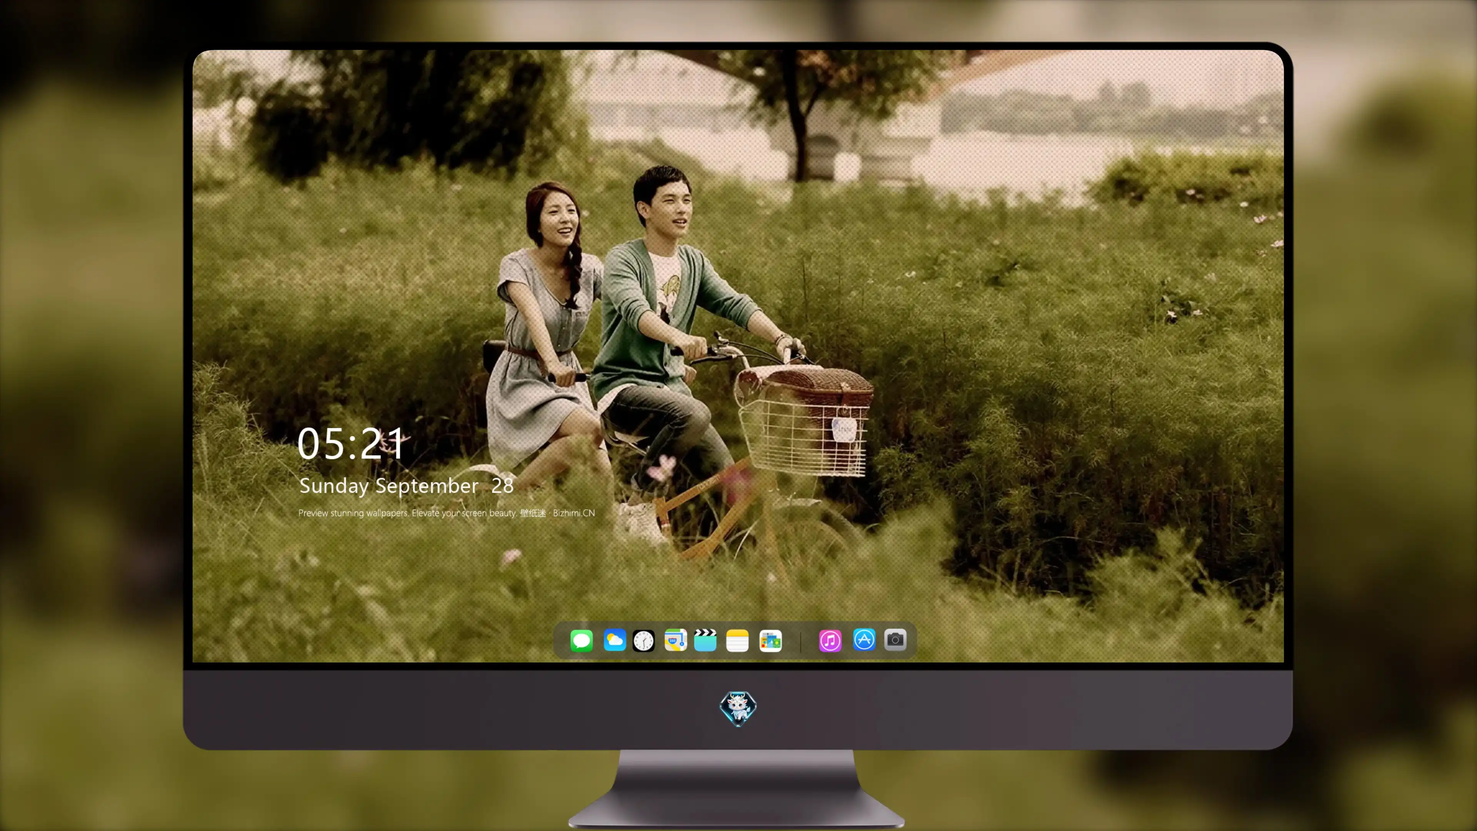
Task: Click the Bizhimi.CN text in the caption
Action: point(573,513)
